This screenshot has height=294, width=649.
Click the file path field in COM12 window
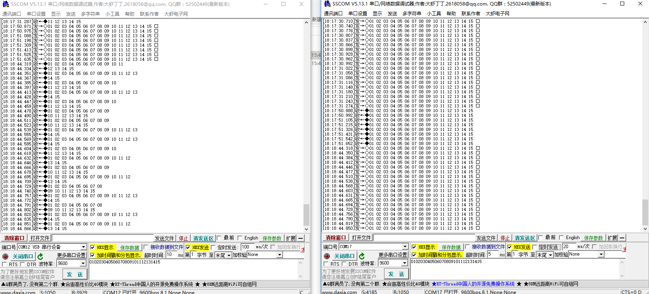[103, 238]
